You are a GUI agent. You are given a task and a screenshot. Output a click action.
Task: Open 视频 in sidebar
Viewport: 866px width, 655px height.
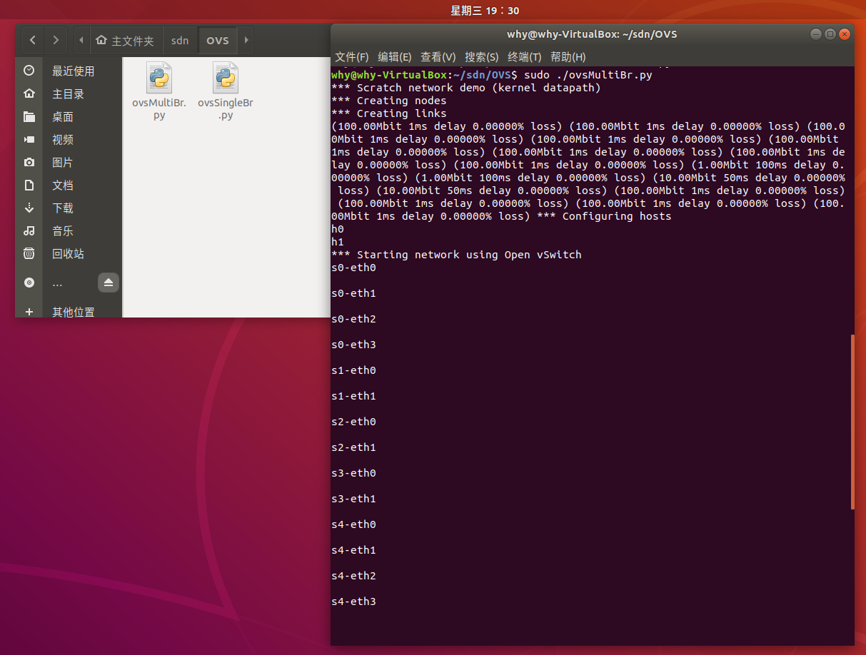click(x=62, y=140)
